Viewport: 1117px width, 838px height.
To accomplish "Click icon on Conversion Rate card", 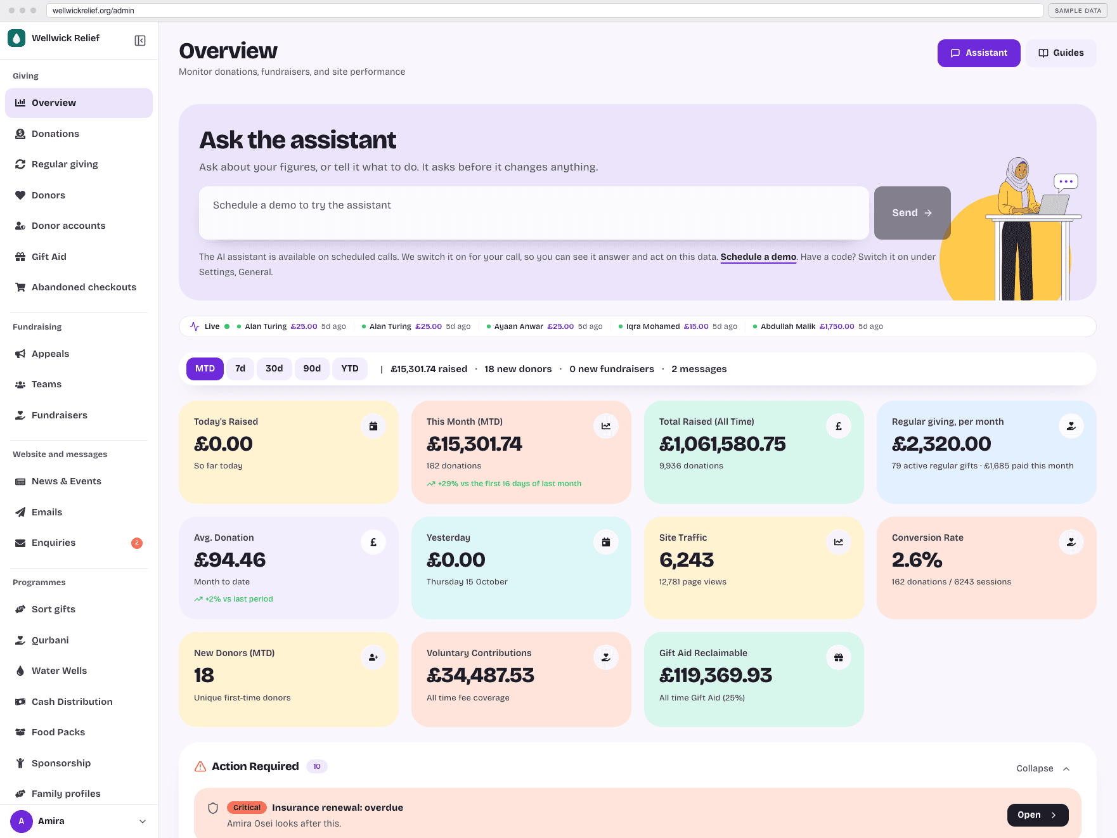I will [x=1071, y=542].
